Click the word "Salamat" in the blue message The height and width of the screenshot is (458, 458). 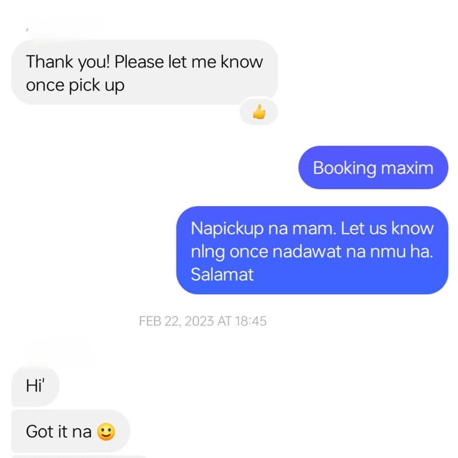(x=222, y=274)
